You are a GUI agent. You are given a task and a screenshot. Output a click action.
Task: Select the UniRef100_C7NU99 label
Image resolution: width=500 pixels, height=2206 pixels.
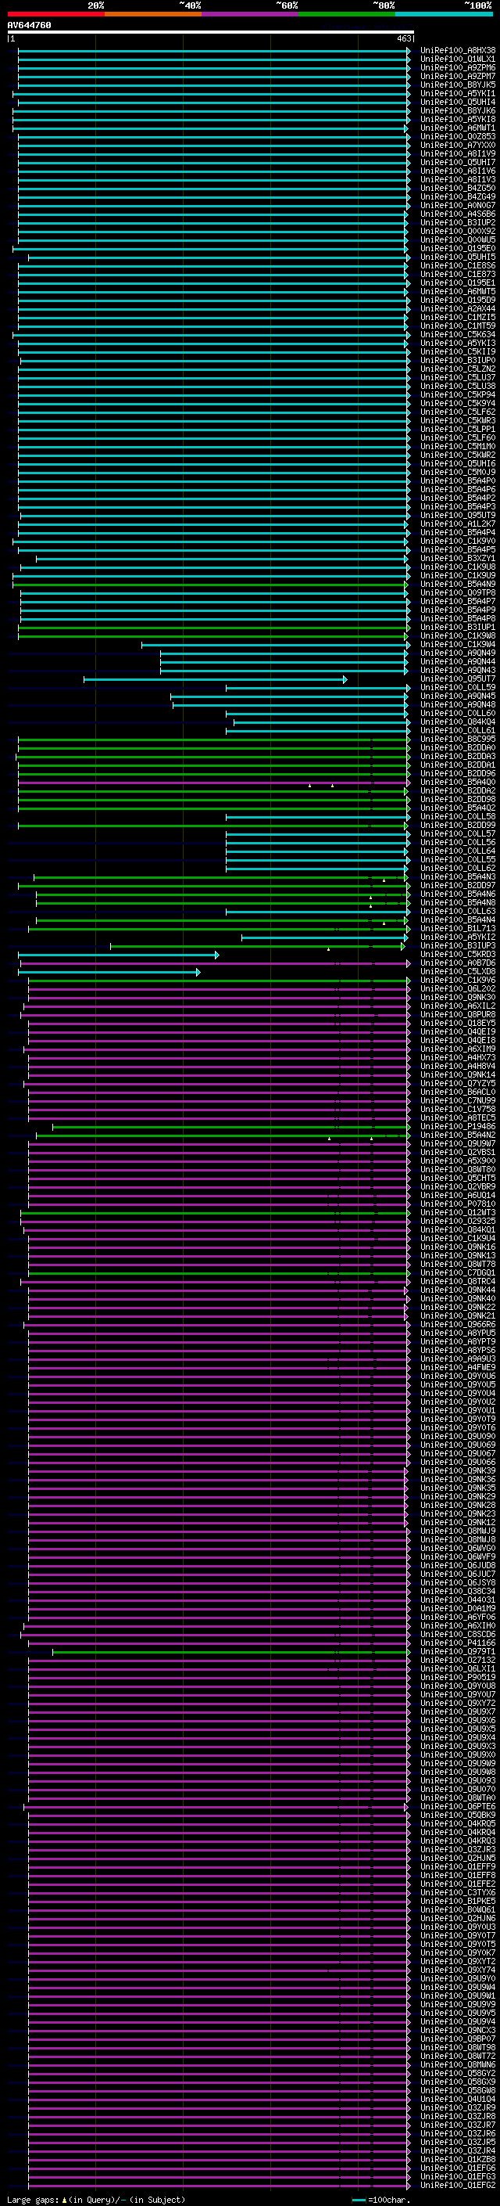[x=458, y=1100]
